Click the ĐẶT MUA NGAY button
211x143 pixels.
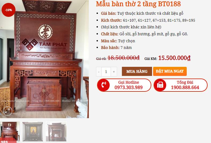[170, 71]
